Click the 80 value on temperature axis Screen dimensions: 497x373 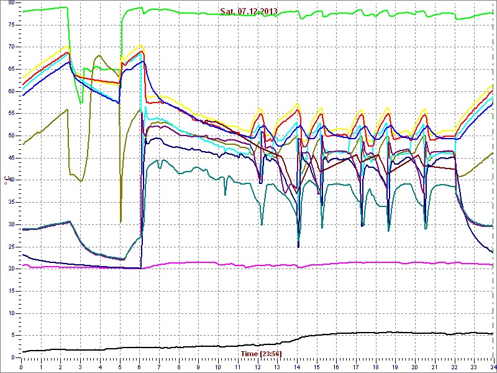[x=11, y=2]
